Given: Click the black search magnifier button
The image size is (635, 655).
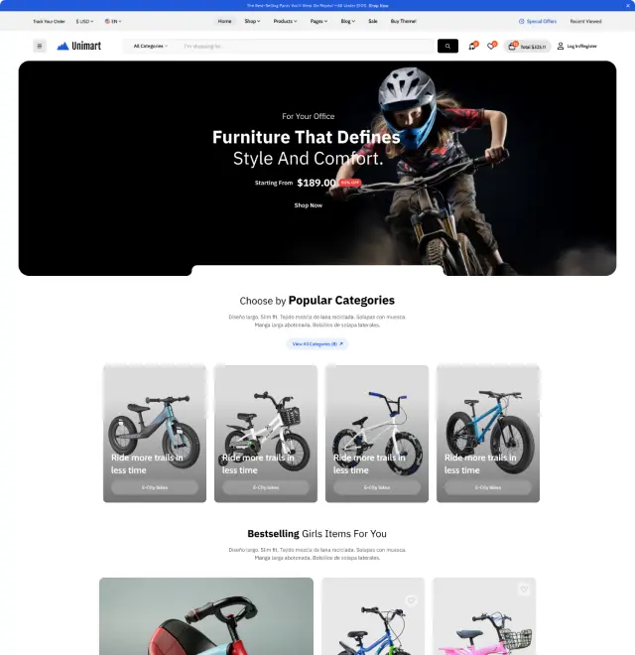Looking at the screenshot, I should (447, 46).
